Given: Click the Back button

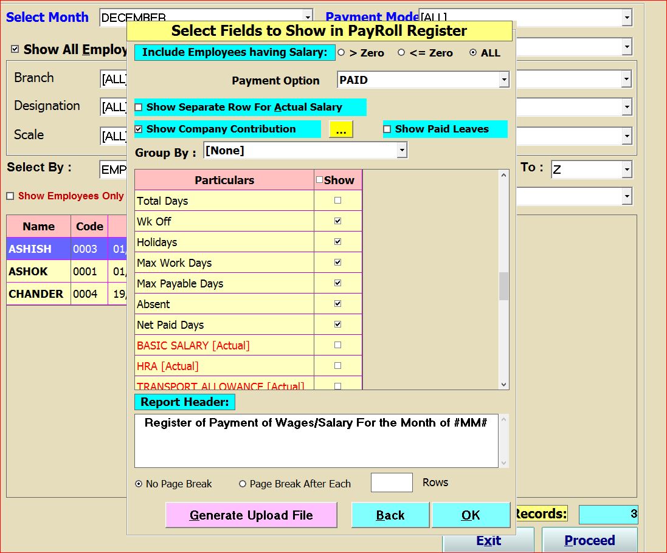Looking at the screenshot, I should click(x=390, y=515).
